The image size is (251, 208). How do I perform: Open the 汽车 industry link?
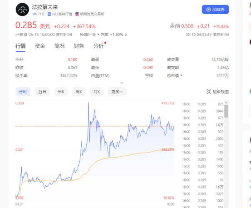coord(104,35)
